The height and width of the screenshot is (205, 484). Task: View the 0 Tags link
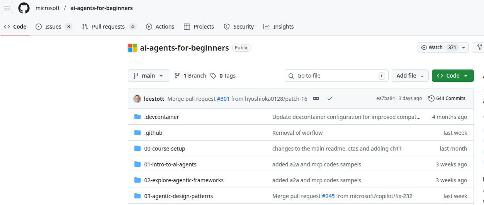coord(223,76)
